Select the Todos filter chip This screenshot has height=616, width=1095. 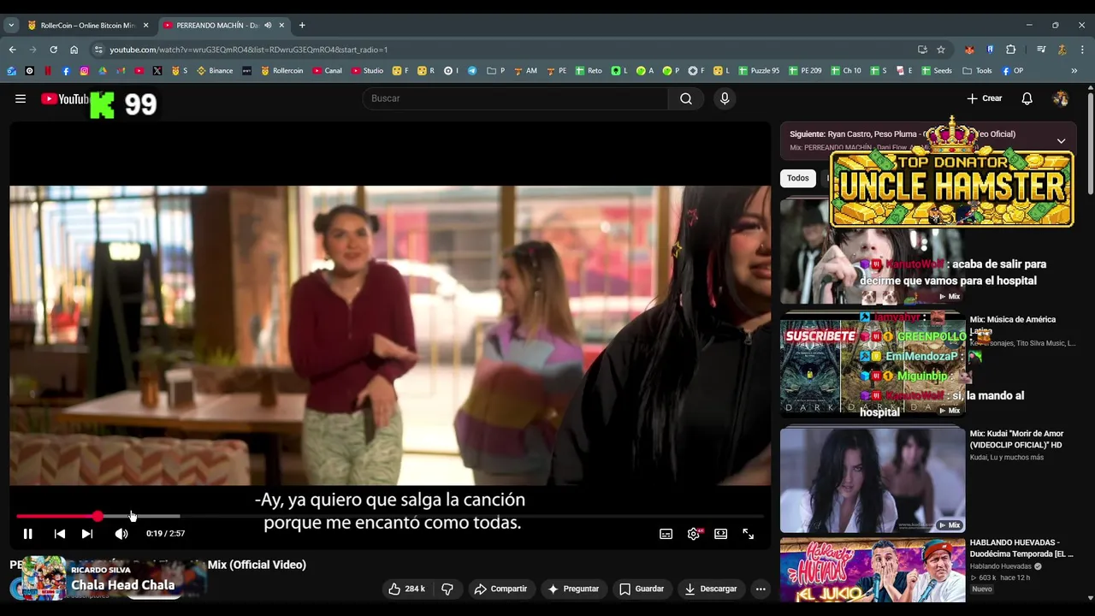[x=797, y=178]
